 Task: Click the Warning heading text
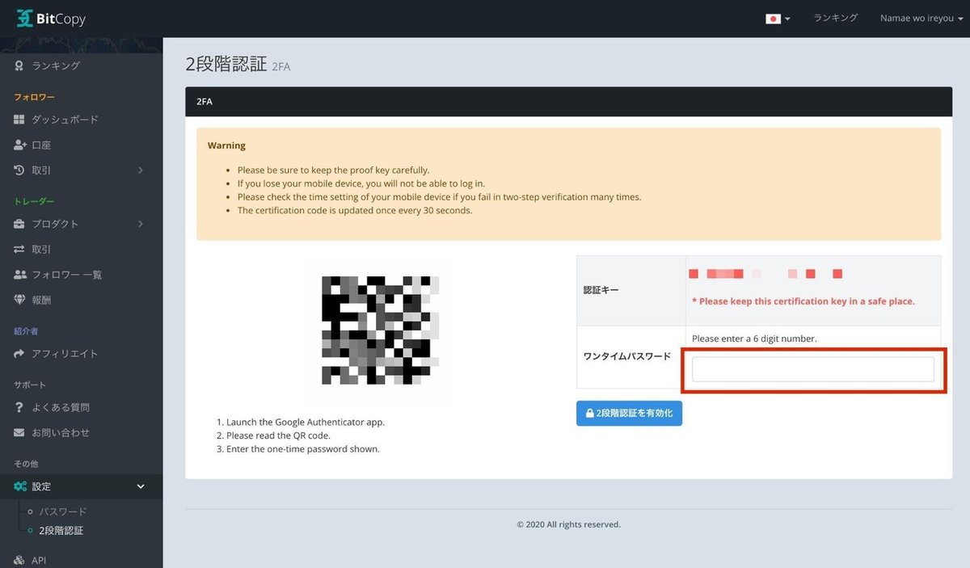point(226,145)
